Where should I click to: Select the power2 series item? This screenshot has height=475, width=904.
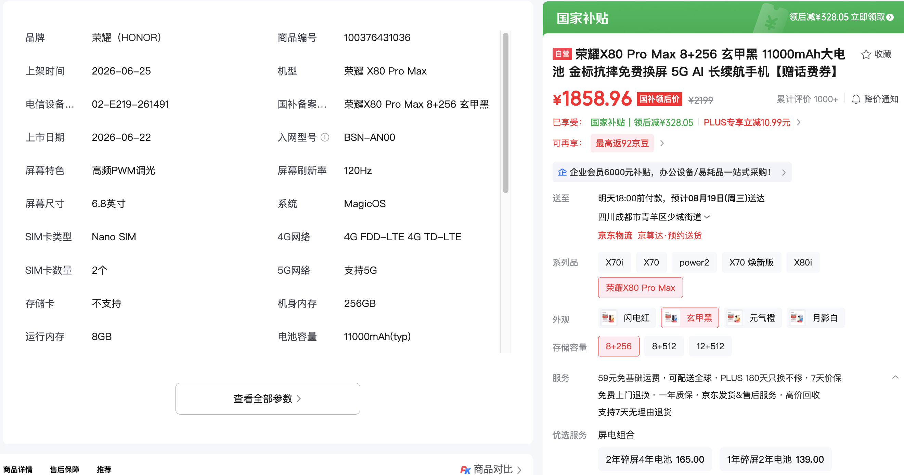click(694, 262)
